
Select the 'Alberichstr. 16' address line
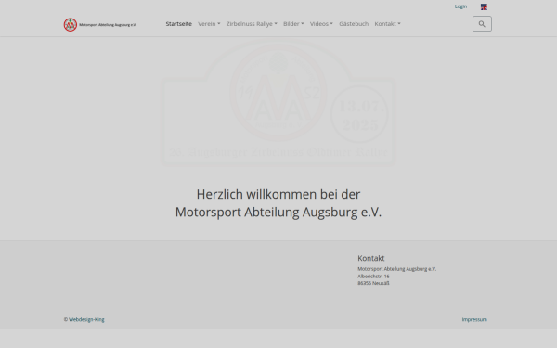click(x=373, y=277)
